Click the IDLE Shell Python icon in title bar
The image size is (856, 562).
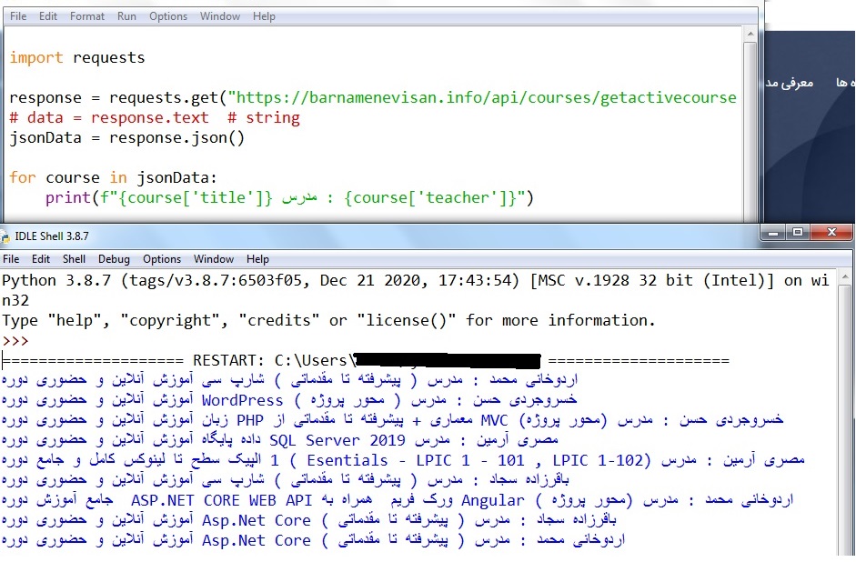(x=8, y=236)
